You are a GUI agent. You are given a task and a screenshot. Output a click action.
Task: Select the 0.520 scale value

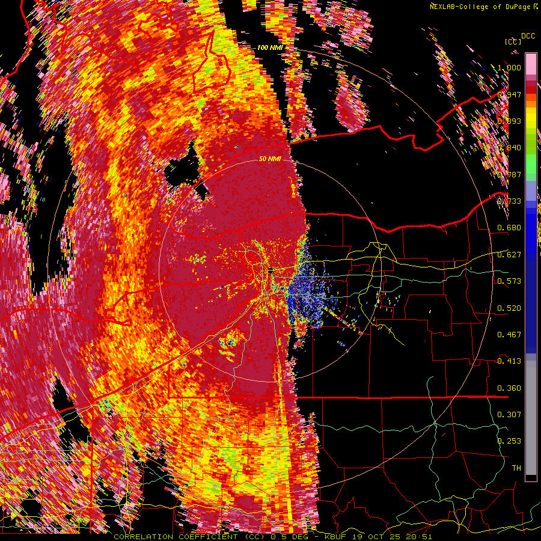coord(509,308)
